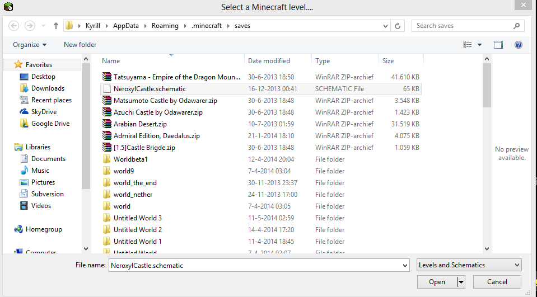Click the Arabian Desert ZIP icon

107,124
